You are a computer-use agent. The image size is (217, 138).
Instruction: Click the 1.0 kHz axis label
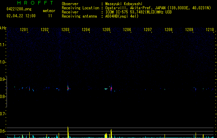(3, 62)
